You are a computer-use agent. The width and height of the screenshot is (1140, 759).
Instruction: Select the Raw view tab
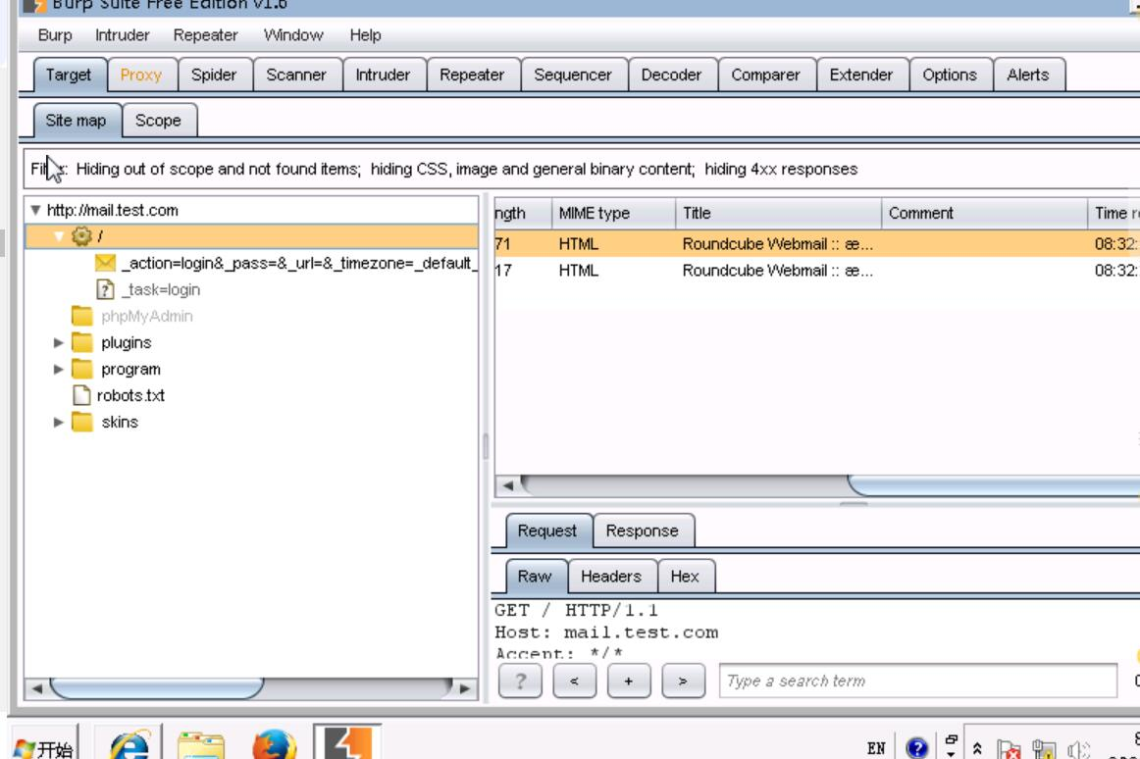tap(535, 577)
